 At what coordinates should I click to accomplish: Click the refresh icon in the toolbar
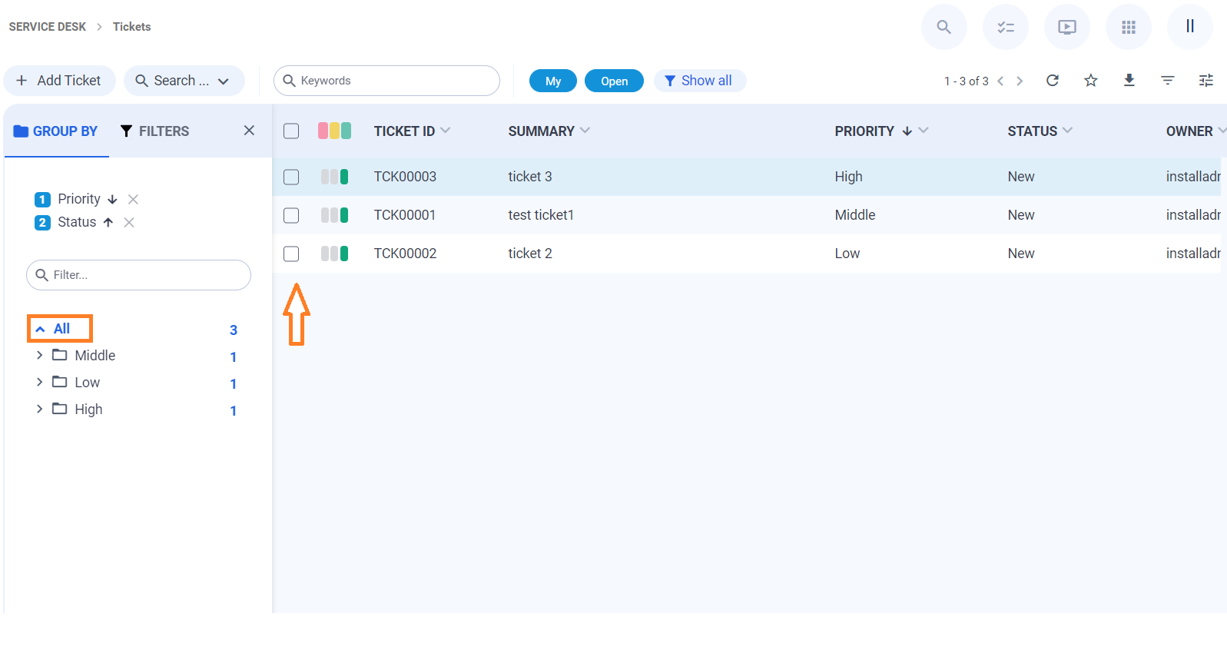(x=1053, y=81)
